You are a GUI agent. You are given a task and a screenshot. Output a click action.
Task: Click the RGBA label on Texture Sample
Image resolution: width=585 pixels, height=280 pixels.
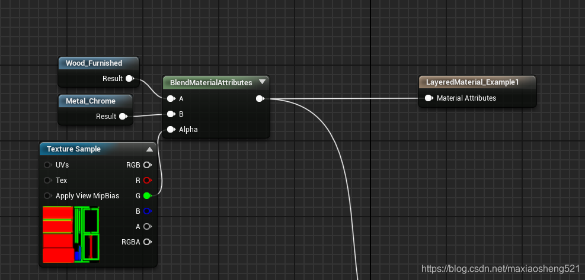coord(131,242)
